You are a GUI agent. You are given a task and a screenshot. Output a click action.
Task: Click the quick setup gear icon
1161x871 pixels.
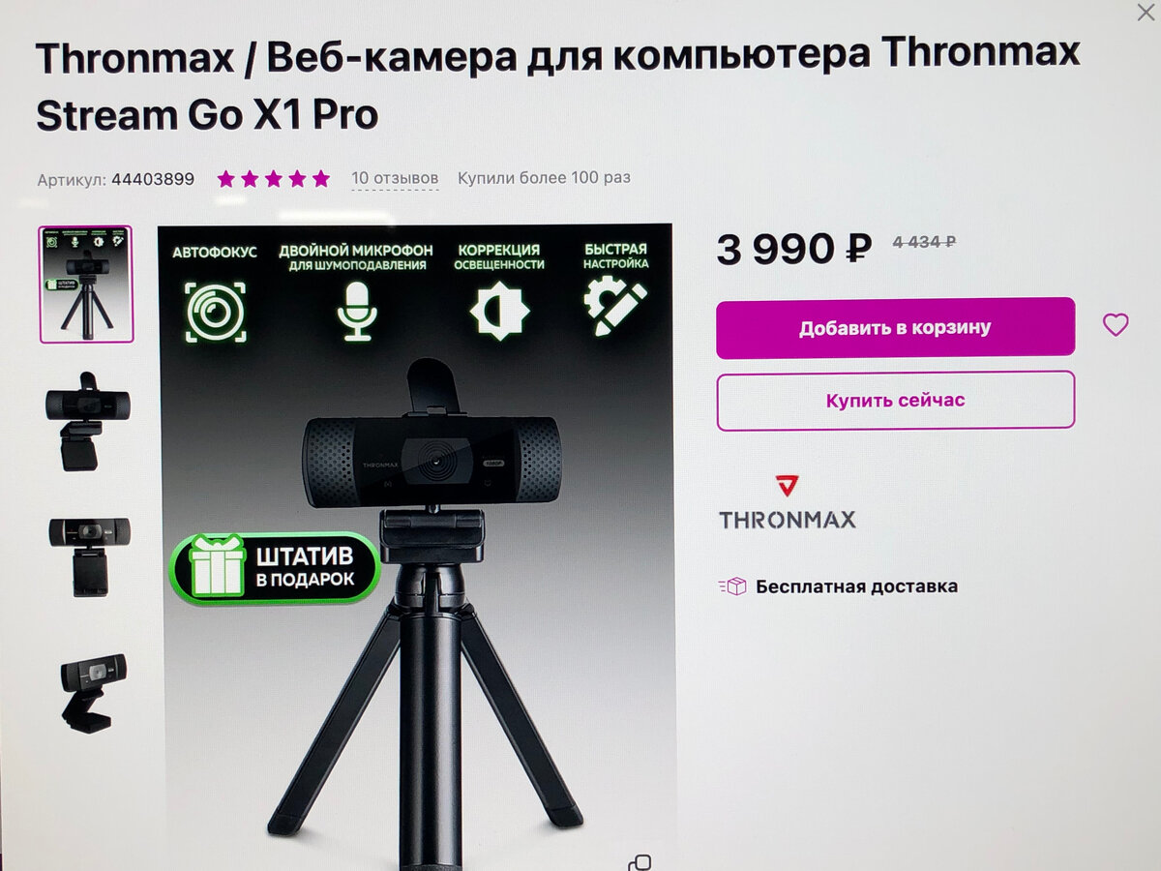click(615, 305)
